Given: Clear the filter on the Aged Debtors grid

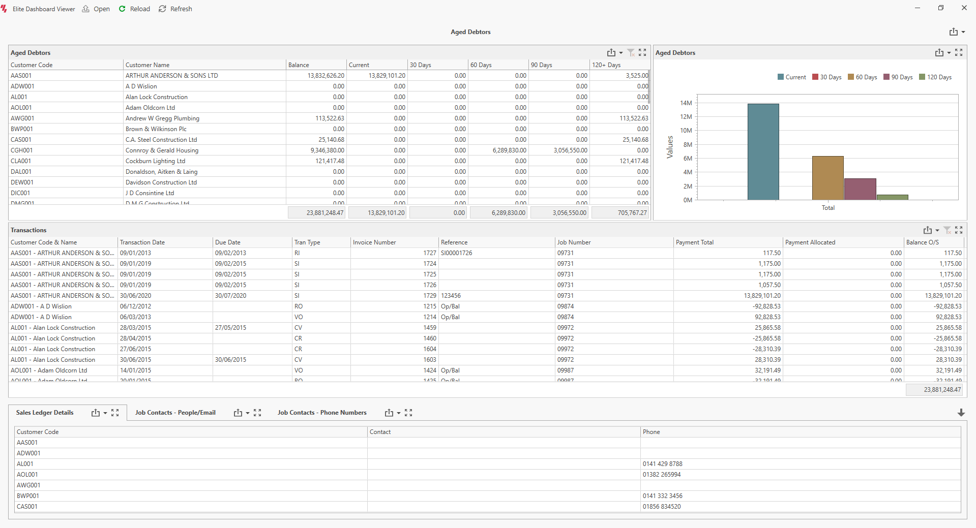Looking at the screenshot, I should [631, 53].
